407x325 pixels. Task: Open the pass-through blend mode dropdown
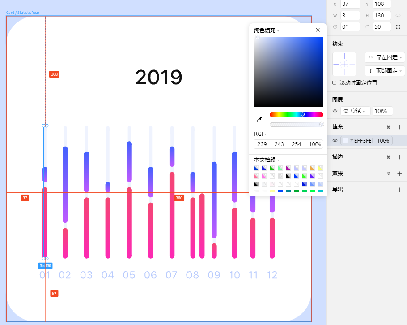[x=356, y=111]
